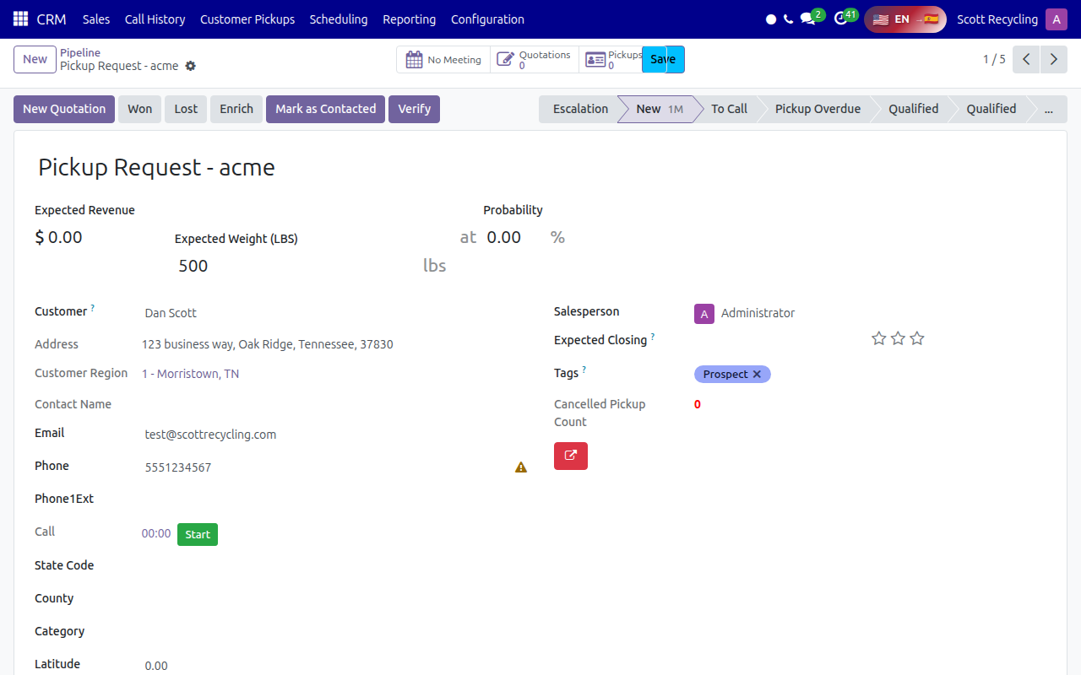This screenshot has height=675, width=1081.
Task: Mark the opportunity as Won
Action: [x=140, y=109]
